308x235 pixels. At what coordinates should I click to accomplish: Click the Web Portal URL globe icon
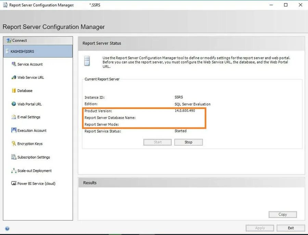(14, 104)
